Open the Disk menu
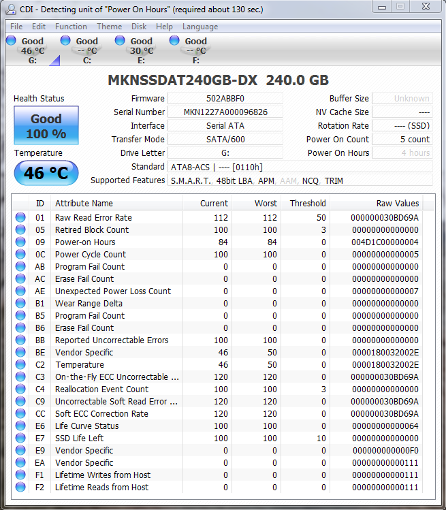 point(139,27)
